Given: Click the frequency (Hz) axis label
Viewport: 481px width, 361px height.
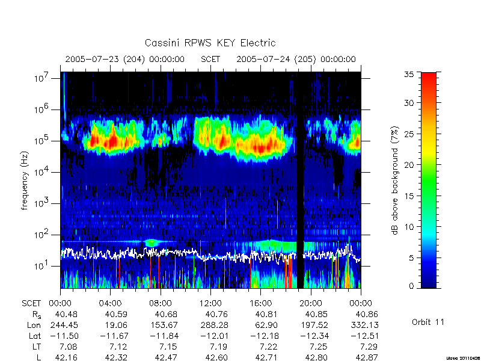Looking at the screenshot, I should pyautogui.click(x=25, y=181).
